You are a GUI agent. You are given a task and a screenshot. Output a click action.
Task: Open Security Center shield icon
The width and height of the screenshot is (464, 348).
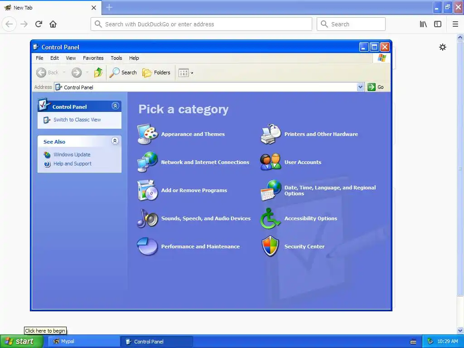pos(271,246)
